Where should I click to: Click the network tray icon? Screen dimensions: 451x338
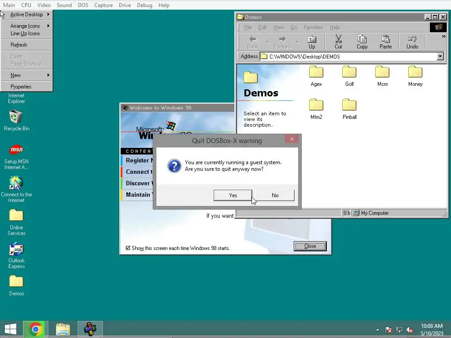[399, 330]
